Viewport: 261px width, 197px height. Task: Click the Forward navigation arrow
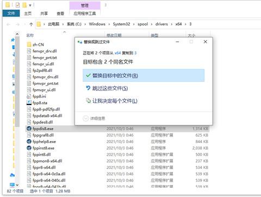point(17,24)
